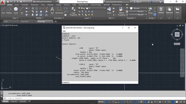Click the Erase tool icon
The height and width of the screenshot is (104, 186).
46,8
